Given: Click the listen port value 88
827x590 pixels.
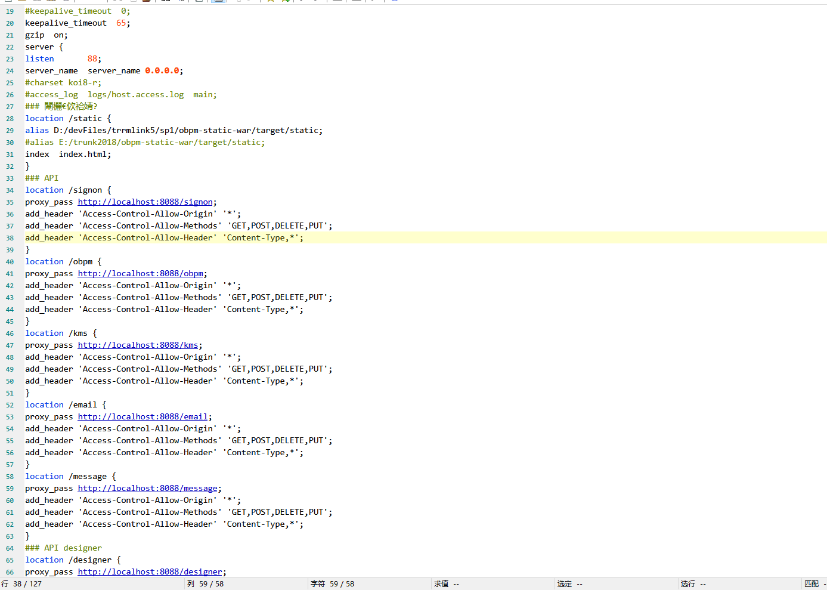Looking at the screenshot, I should [92, 59].
